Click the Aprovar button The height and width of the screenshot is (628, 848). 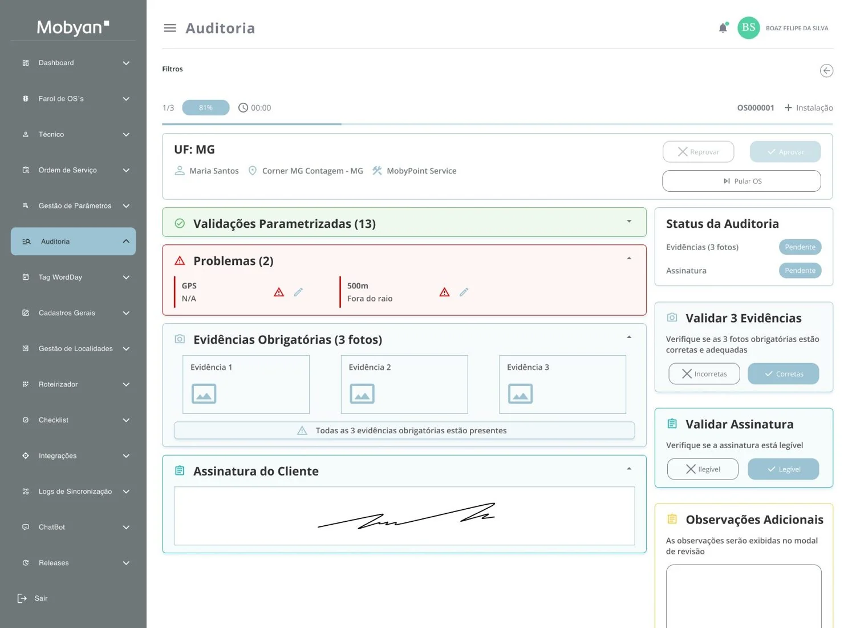[x=785, y=152]
